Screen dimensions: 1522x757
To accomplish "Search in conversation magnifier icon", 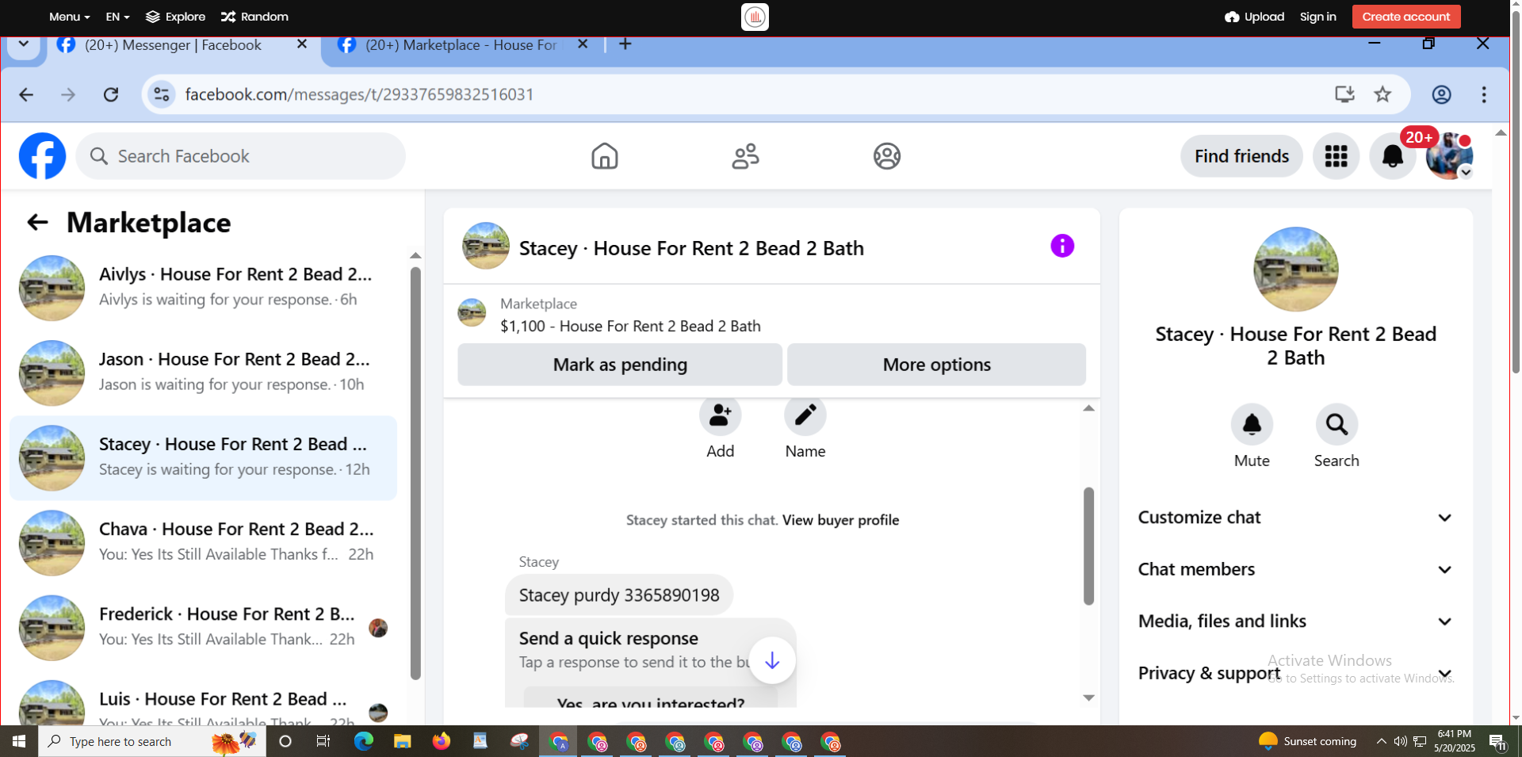I will [x=1337, y=425].
